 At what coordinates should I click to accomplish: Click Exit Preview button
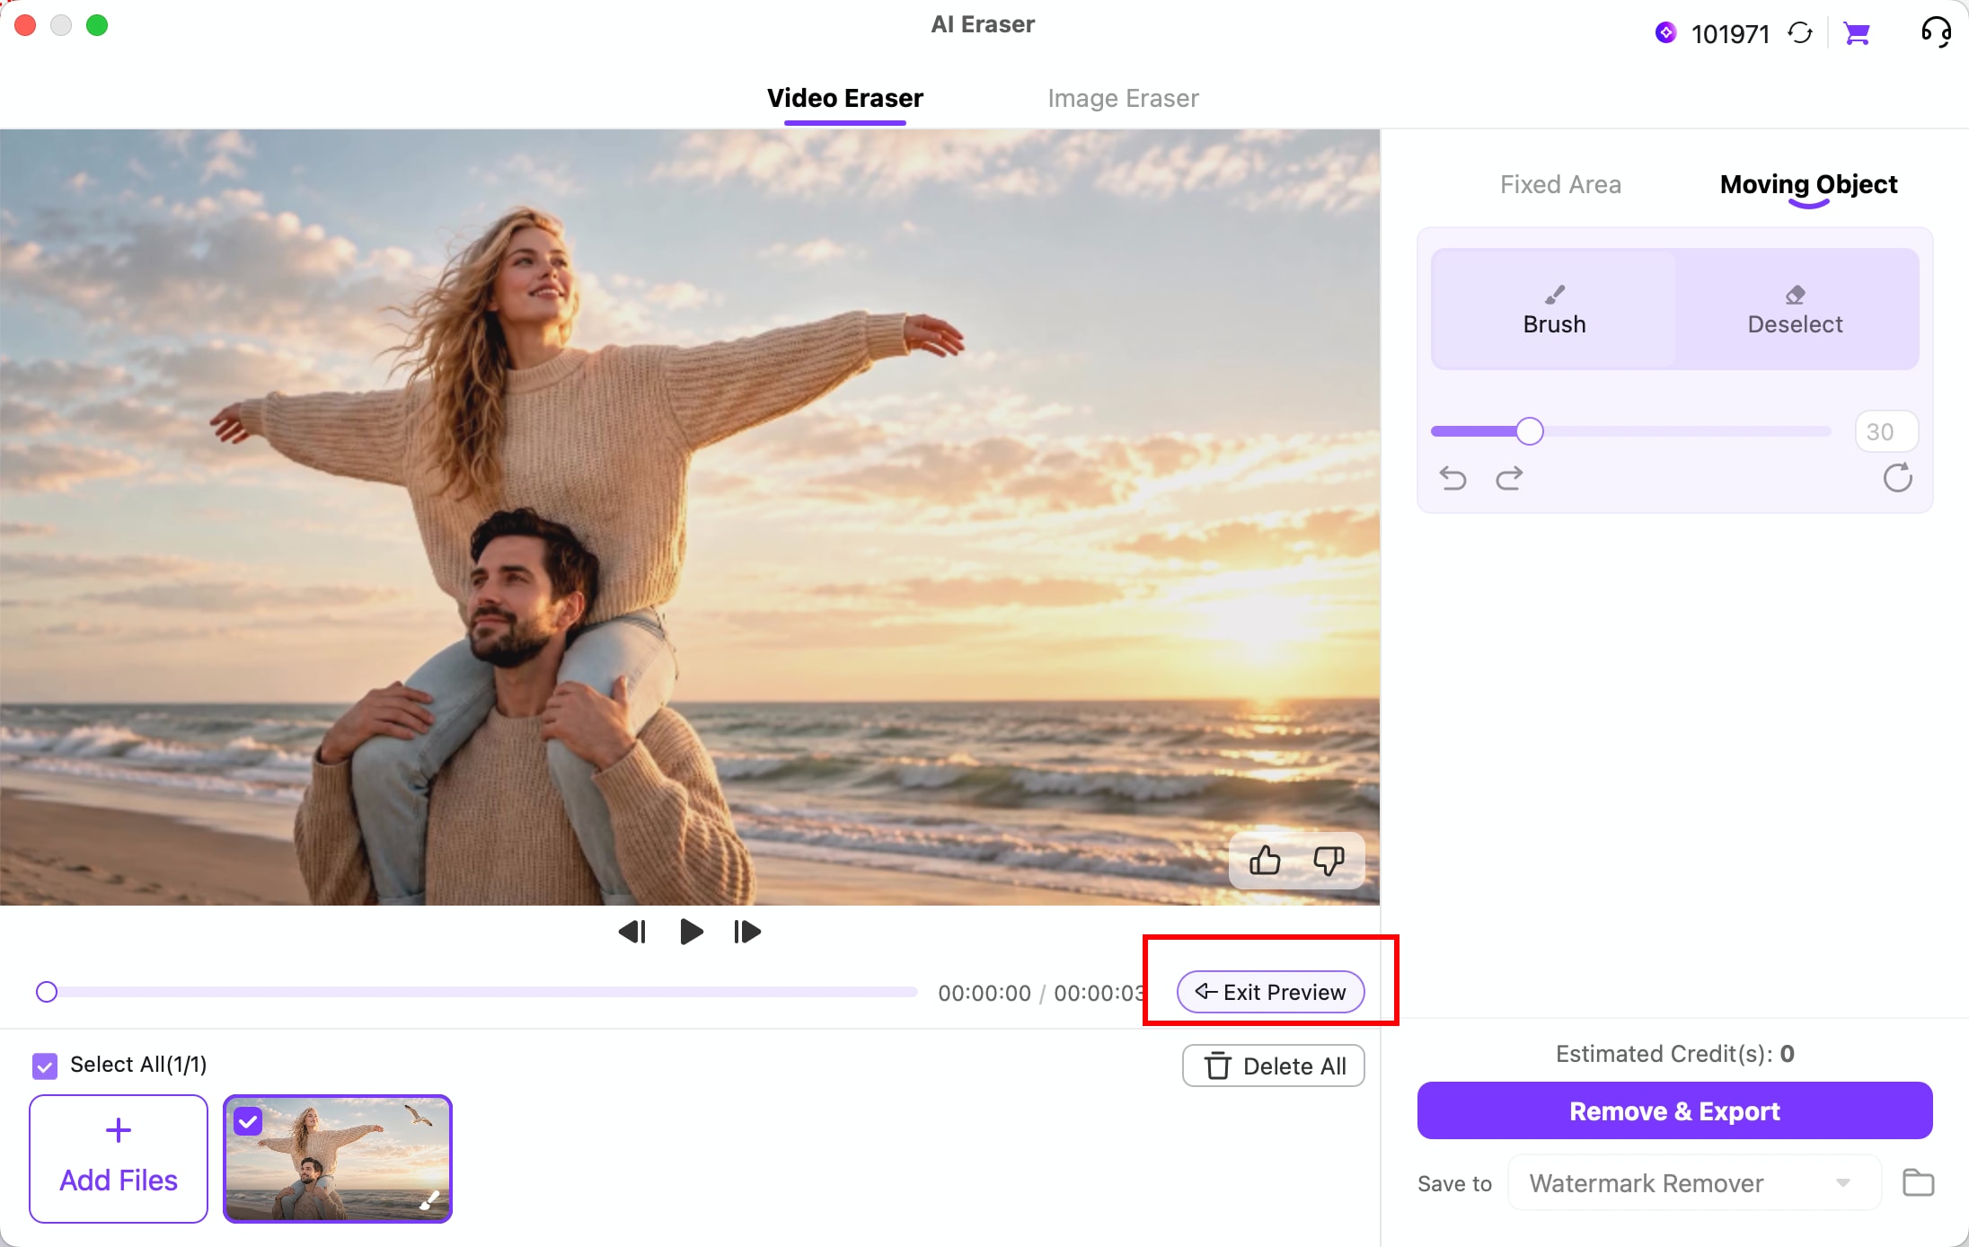[x=1270, y=992]
